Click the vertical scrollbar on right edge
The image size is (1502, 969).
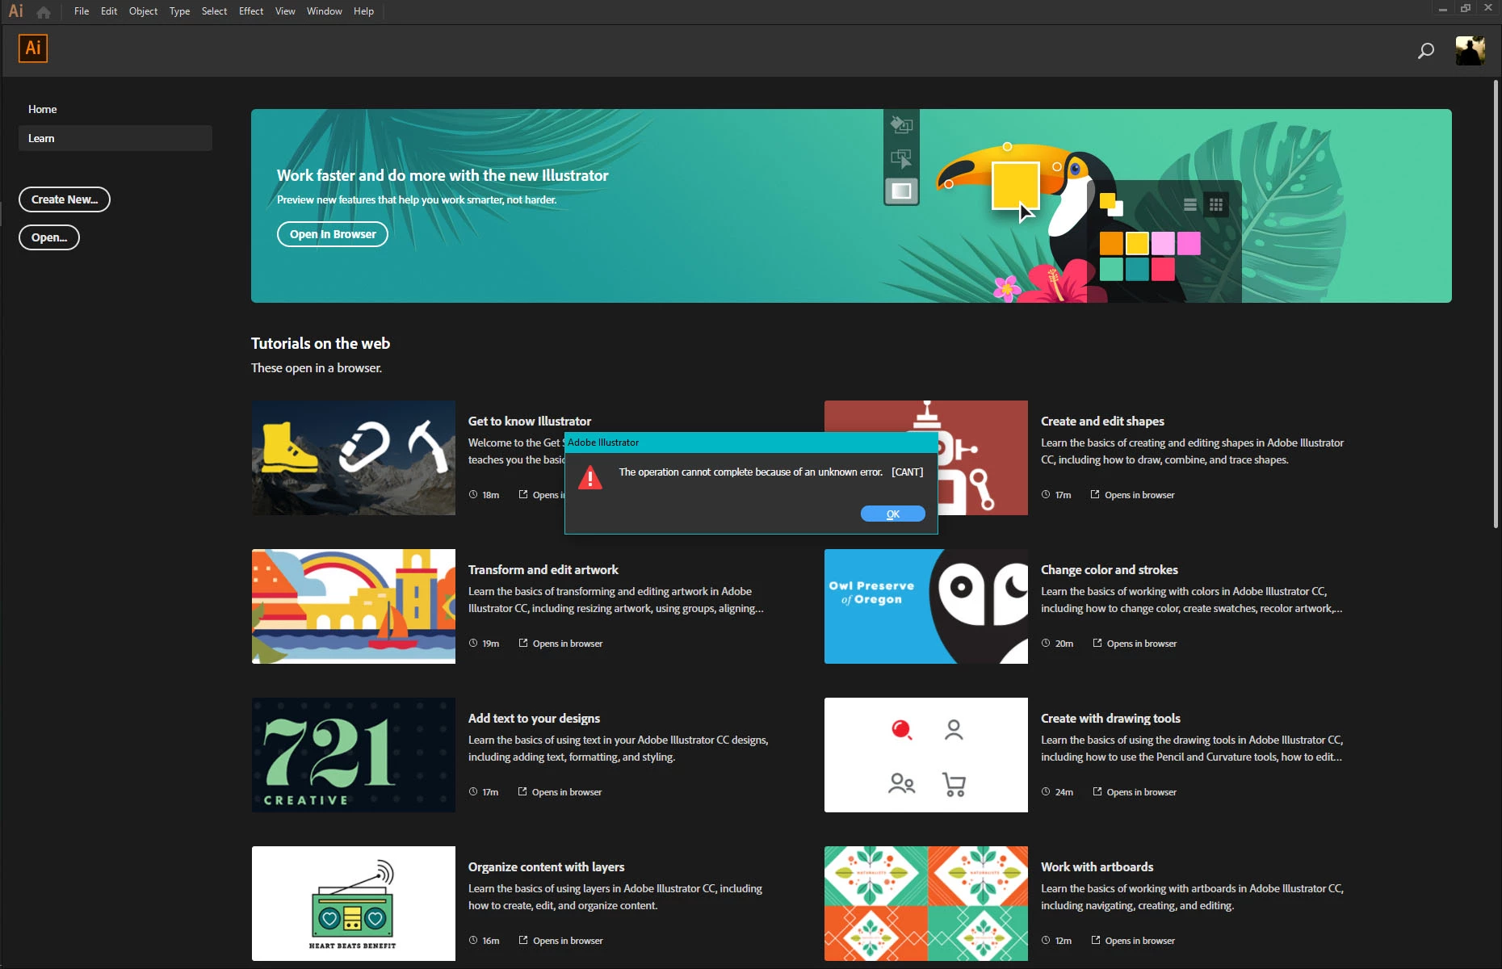tap(1496, 304)
